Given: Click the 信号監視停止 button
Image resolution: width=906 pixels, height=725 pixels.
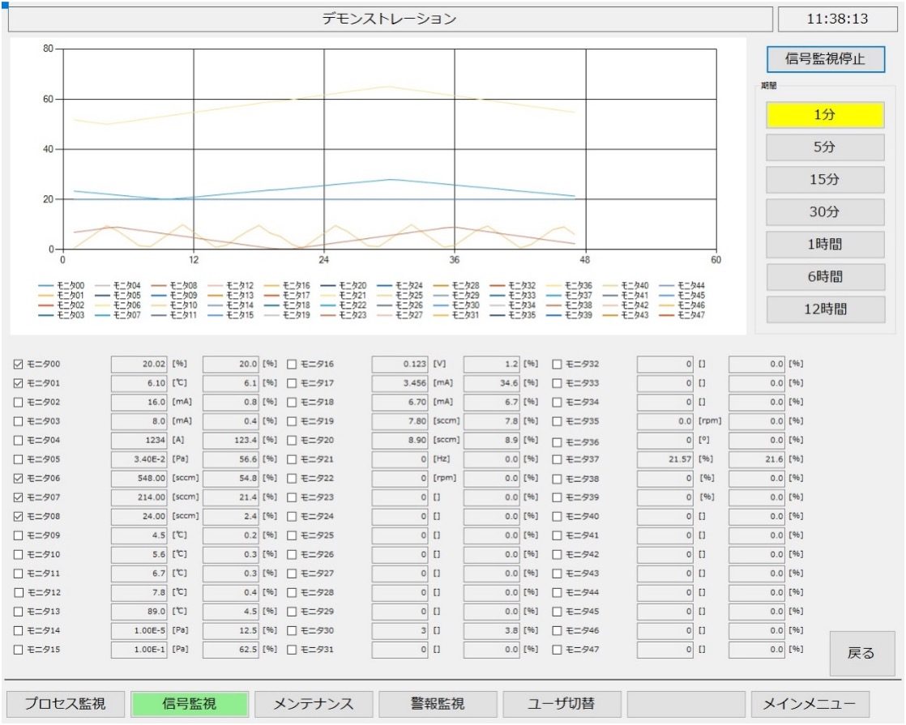Looking at the screenshot, I should [x=825, y=59].
